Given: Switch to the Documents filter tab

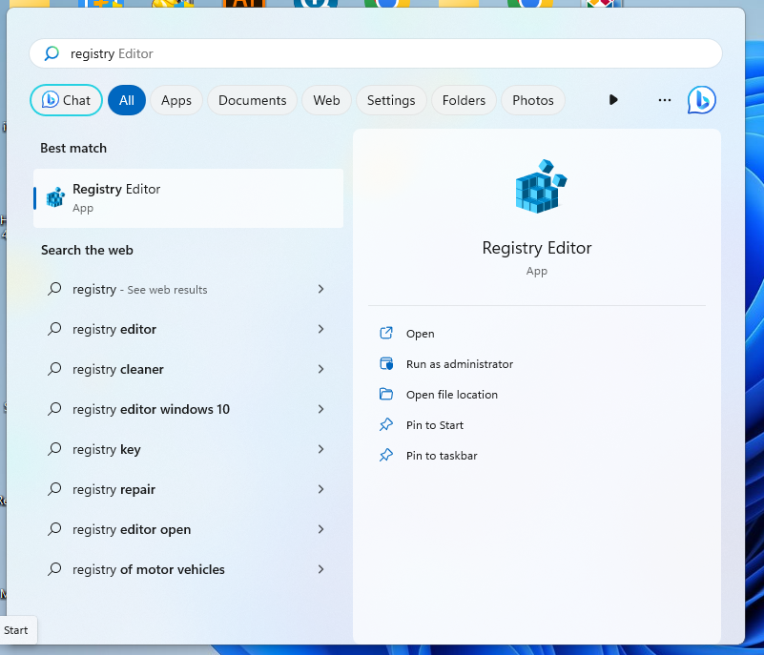Looking at the screenshot, I should click(253, 100).
